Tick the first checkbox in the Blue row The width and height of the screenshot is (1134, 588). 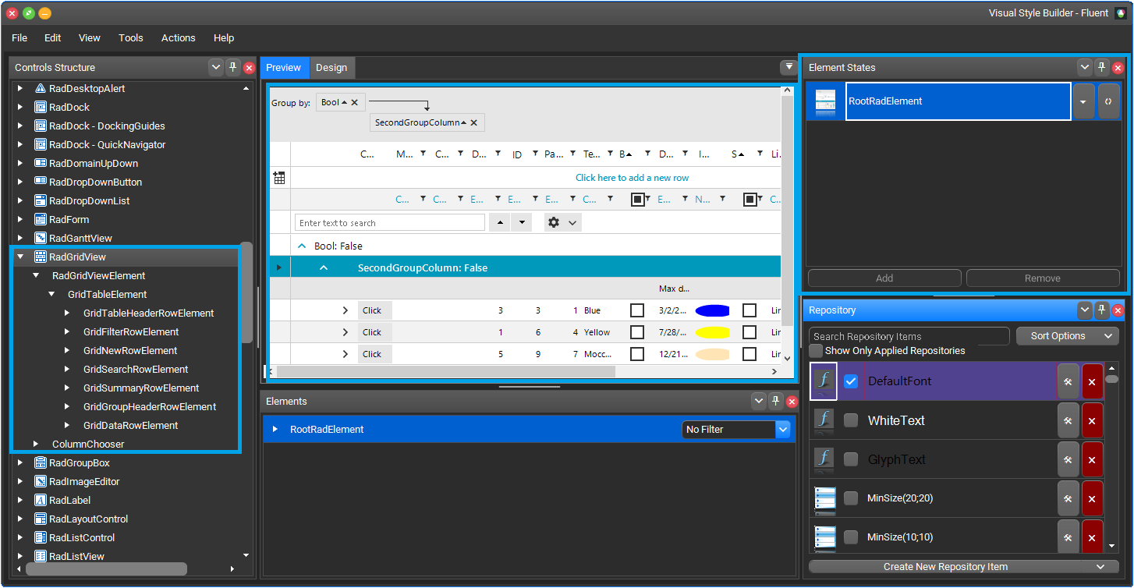[x=637, y=310]
